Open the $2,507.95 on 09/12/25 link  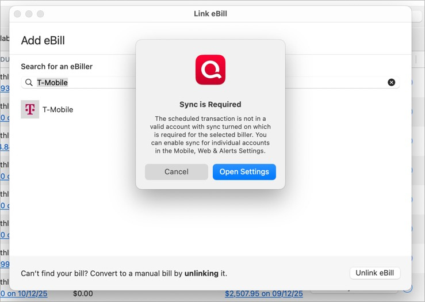(x=264, y=293)
